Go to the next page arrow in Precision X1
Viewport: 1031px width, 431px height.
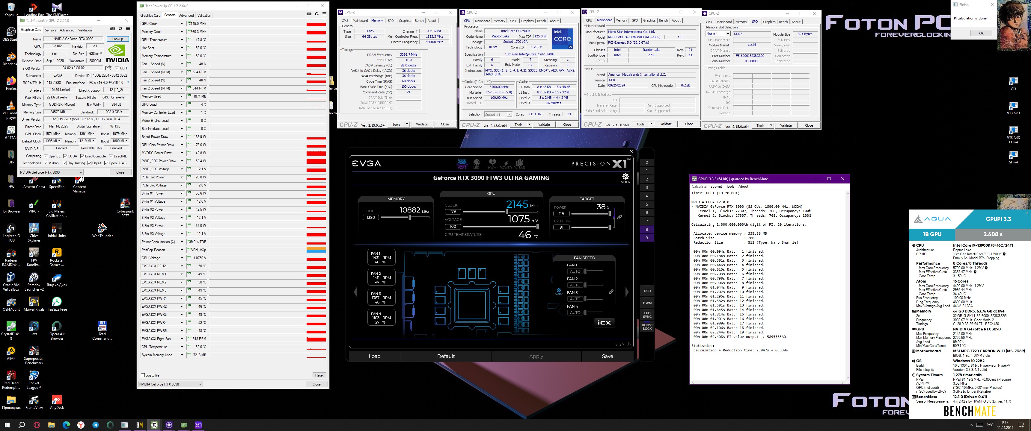pos(627,292)
